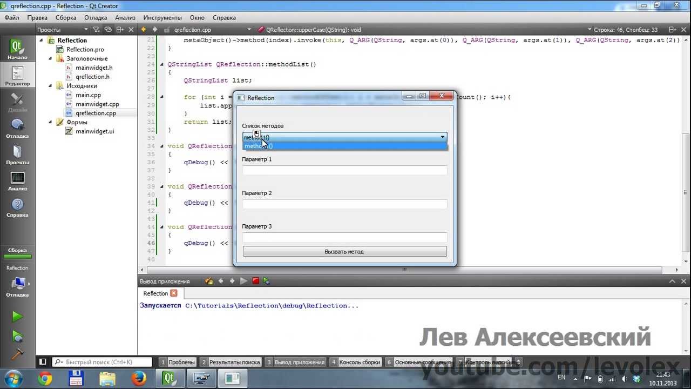Go to next item in application output
This screenshot has height=389, width=691.
232,281
